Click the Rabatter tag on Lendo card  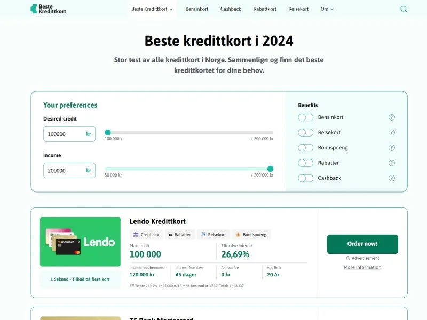click(x=180, y=235)
